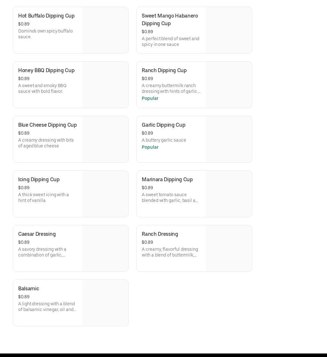The width and height of the screenshot is (327, 357).
Task: Open the Balsamic item title
Action: 29,289
